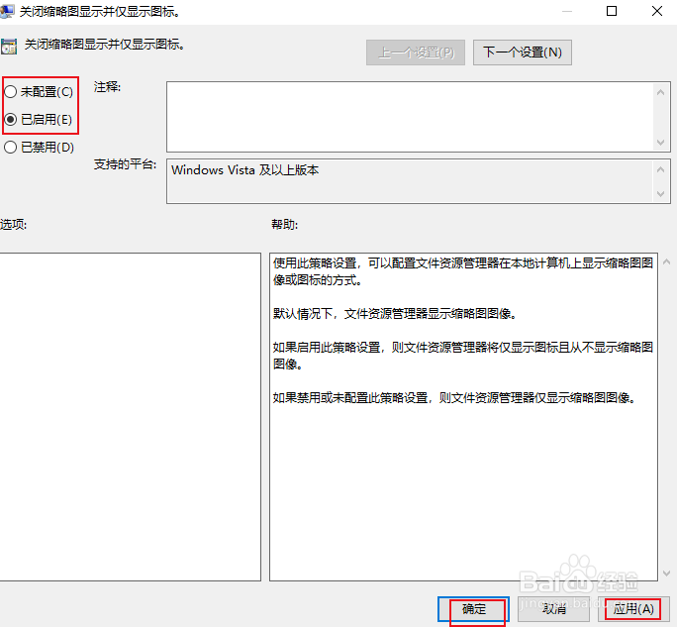Click the 注释: label

(x=108, y=87)
